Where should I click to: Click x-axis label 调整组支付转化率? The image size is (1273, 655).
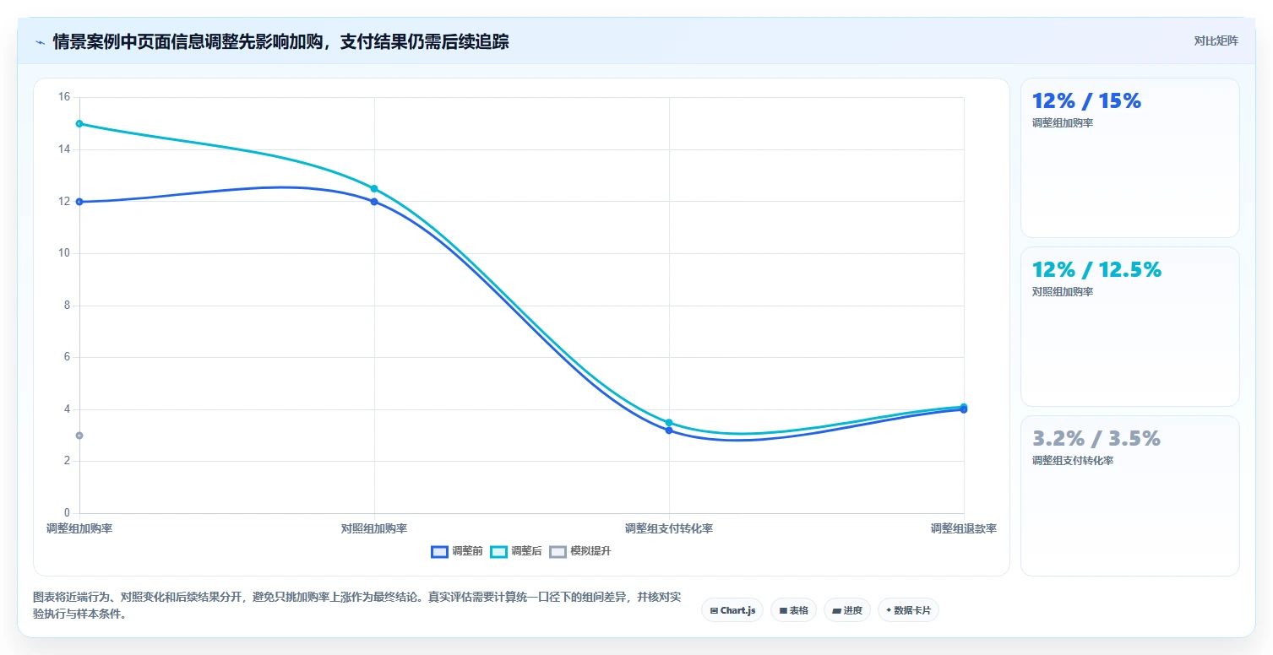(669, 528)
